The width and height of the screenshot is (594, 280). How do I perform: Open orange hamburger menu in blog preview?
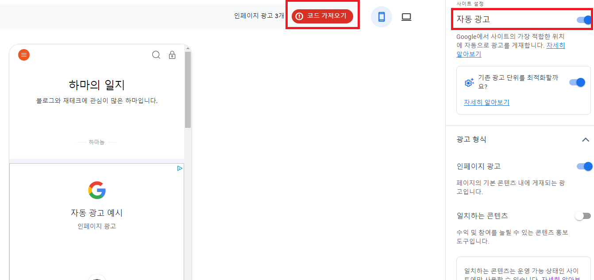(24, 55)
